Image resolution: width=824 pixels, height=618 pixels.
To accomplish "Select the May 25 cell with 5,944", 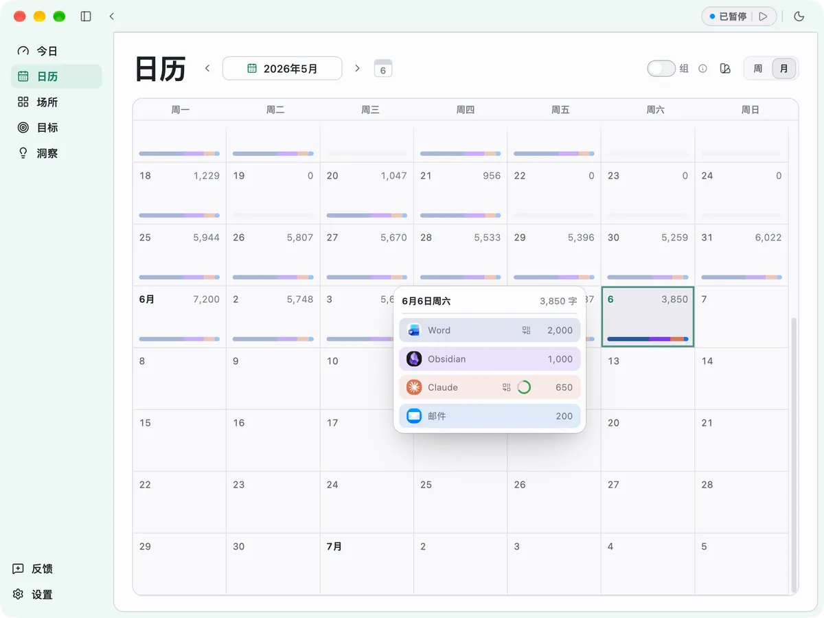I will [x=179, y=255].
